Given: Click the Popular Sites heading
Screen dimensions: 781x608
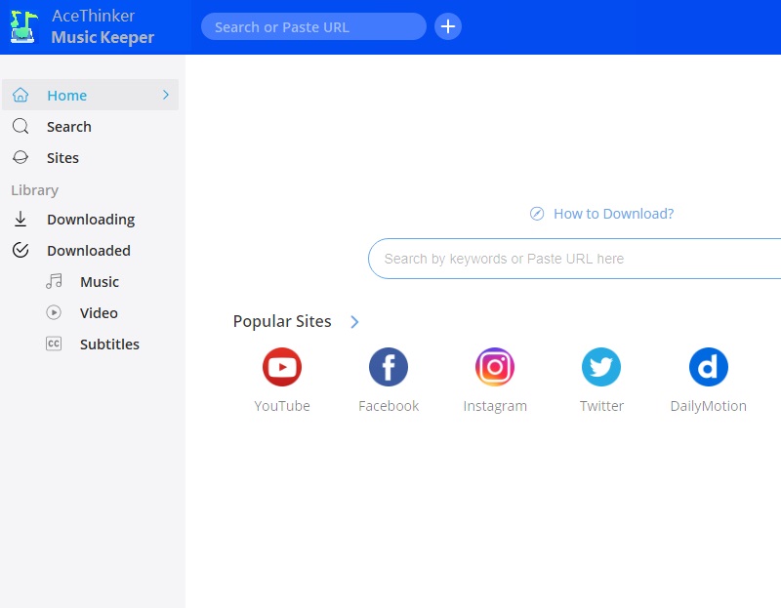Looking at the screenshot, I should [282, 322].
